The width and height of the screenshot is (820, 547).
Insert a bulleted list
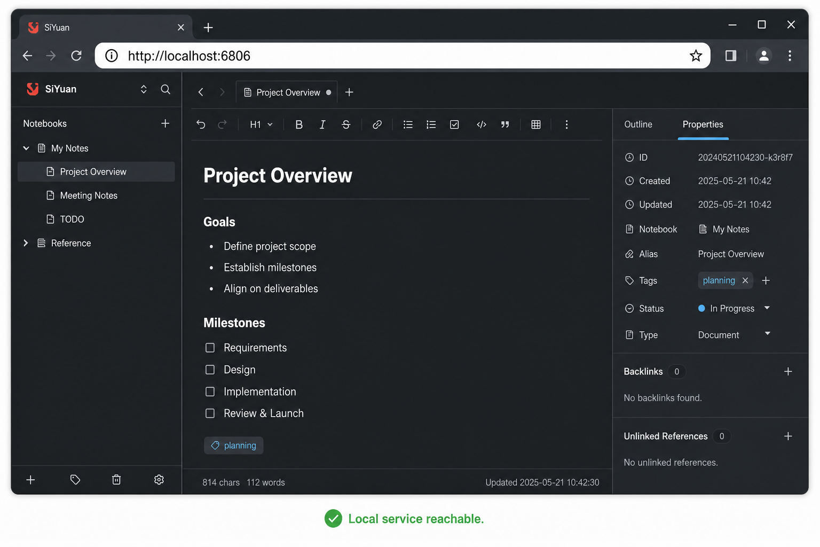(408, 124)
